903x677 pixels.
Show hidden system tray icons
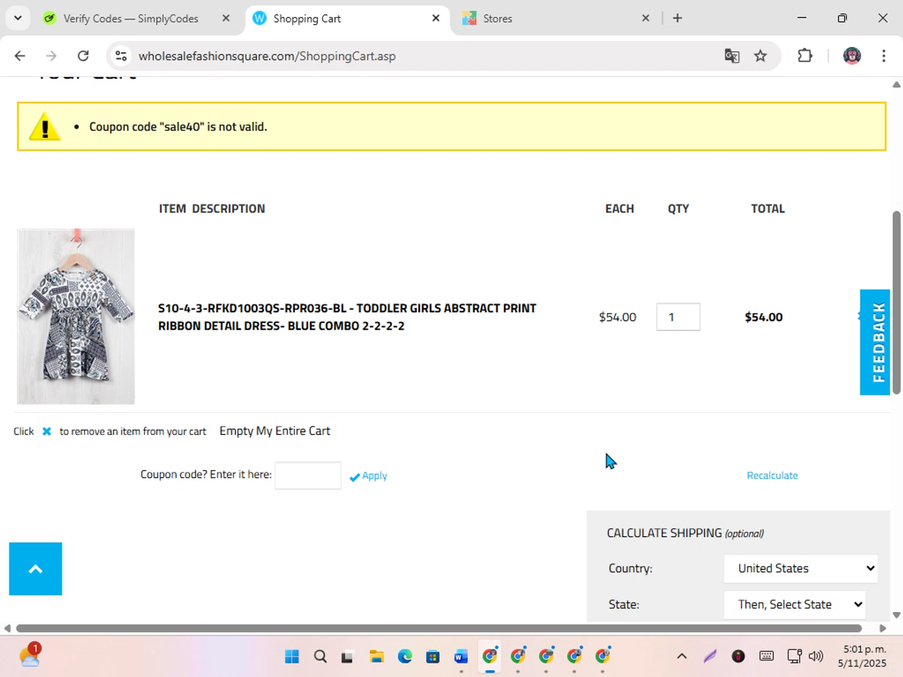[682, 656]
